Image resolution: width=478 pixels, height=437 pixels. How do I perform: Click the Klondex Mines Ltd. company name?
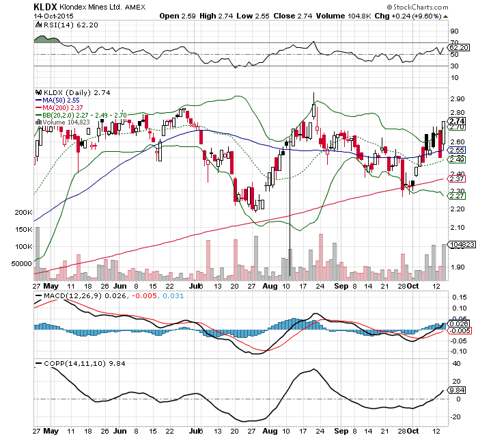[87, 6]
